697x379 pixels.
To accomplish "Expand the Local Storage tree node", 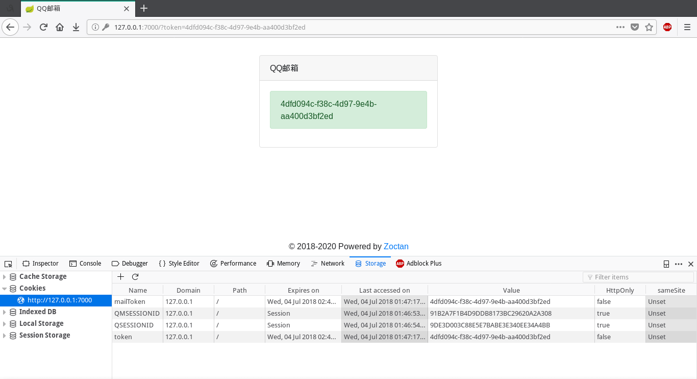I will [5, 324].
